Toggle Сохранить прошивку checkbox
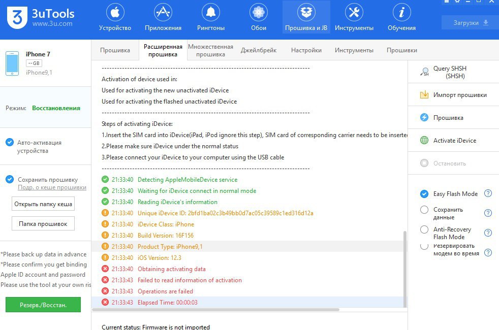Image resolution: width=499 pixels, height=330 pixels. coord(10,179)
